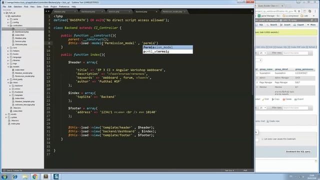Screen dimensions: 320x180
Task: Open the editor tab list dropdown arrow
Action: (252, 11)
